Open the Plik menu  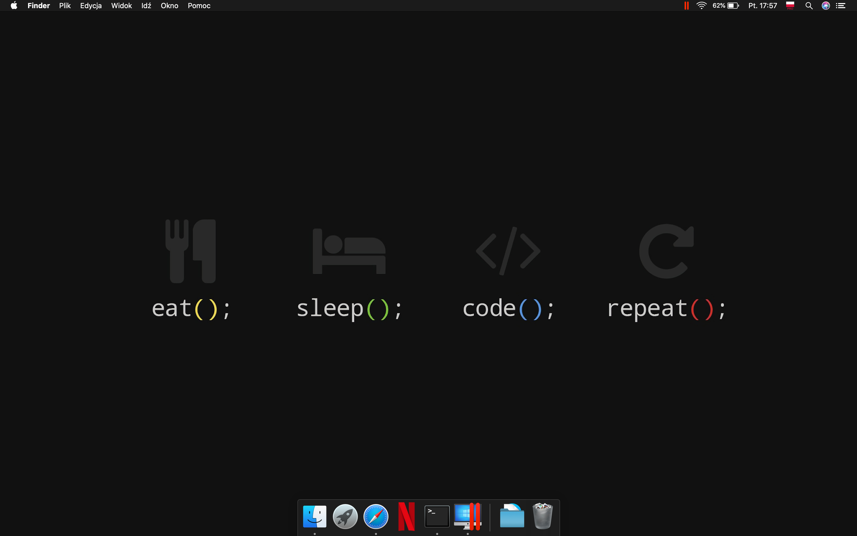[x=65, y=6]
